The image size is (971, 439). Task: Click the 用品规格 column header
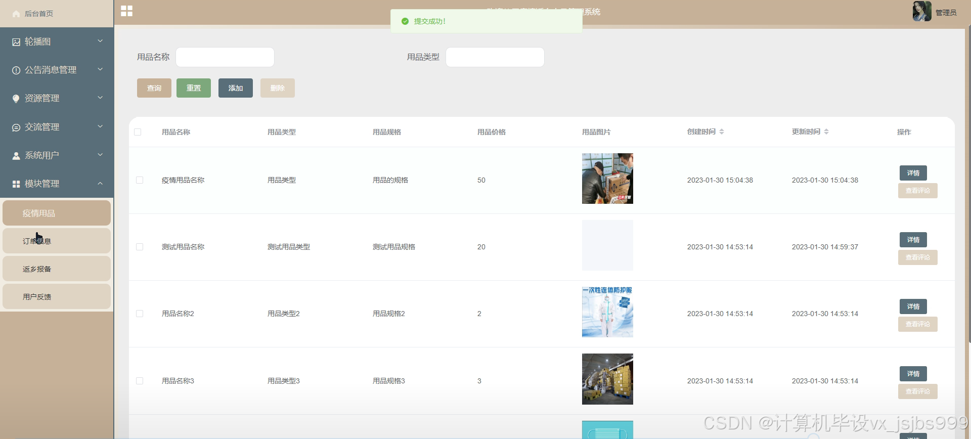pos(387,132)
